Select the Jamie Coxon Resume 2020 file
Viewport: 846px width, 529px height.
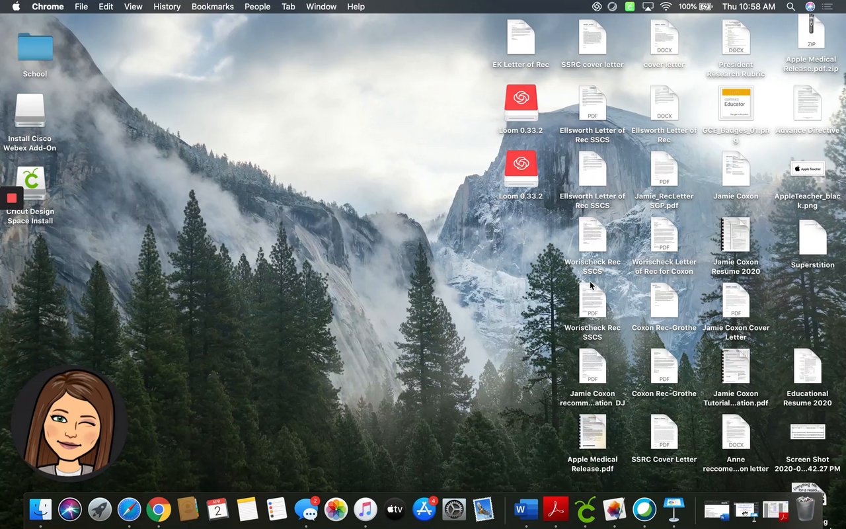click(x=736, y=246)
